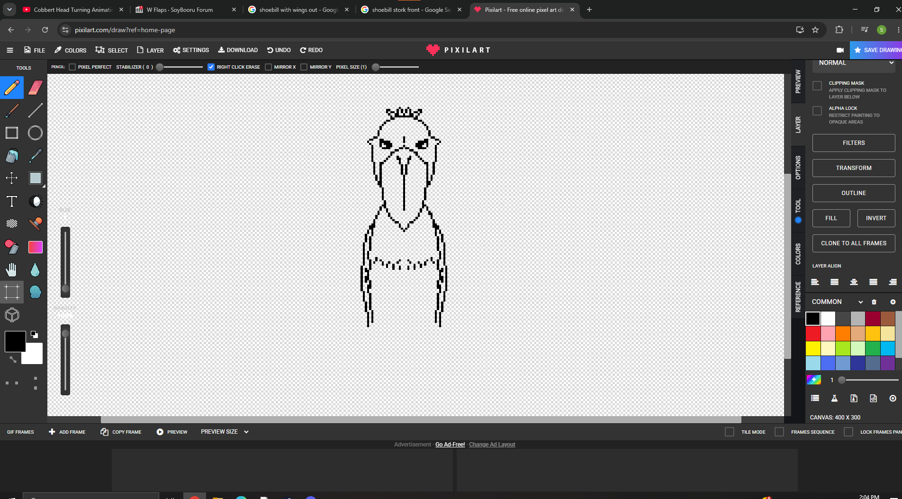This screenshot has height=499, width=902.
Task: Select the Text tool
Action: 12,202
